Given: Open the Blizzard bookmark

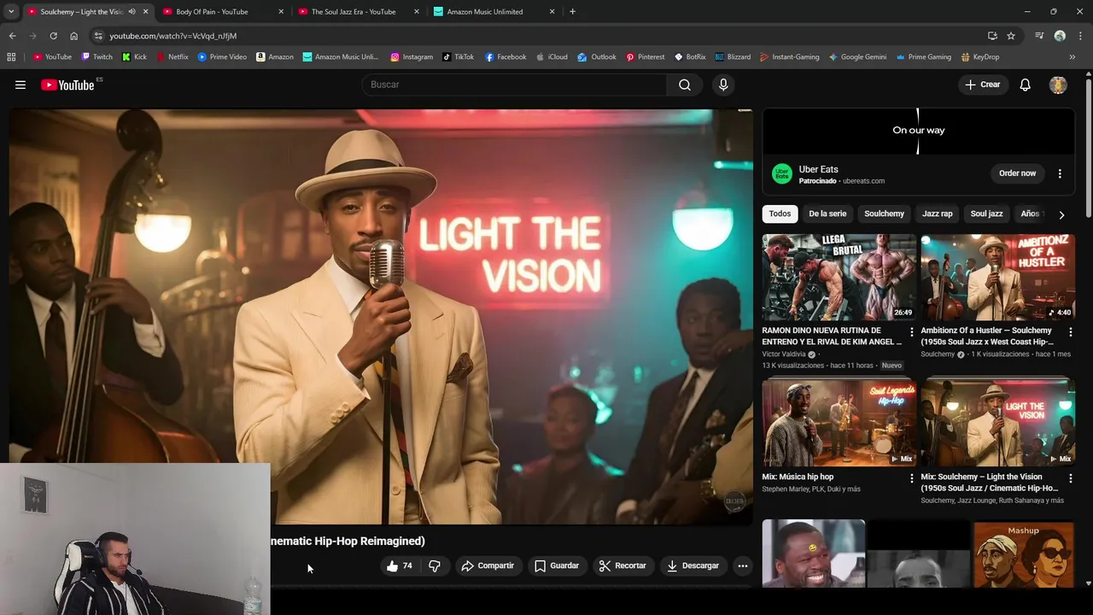Looking at the screenshot, I should click(x=733, y=57).
